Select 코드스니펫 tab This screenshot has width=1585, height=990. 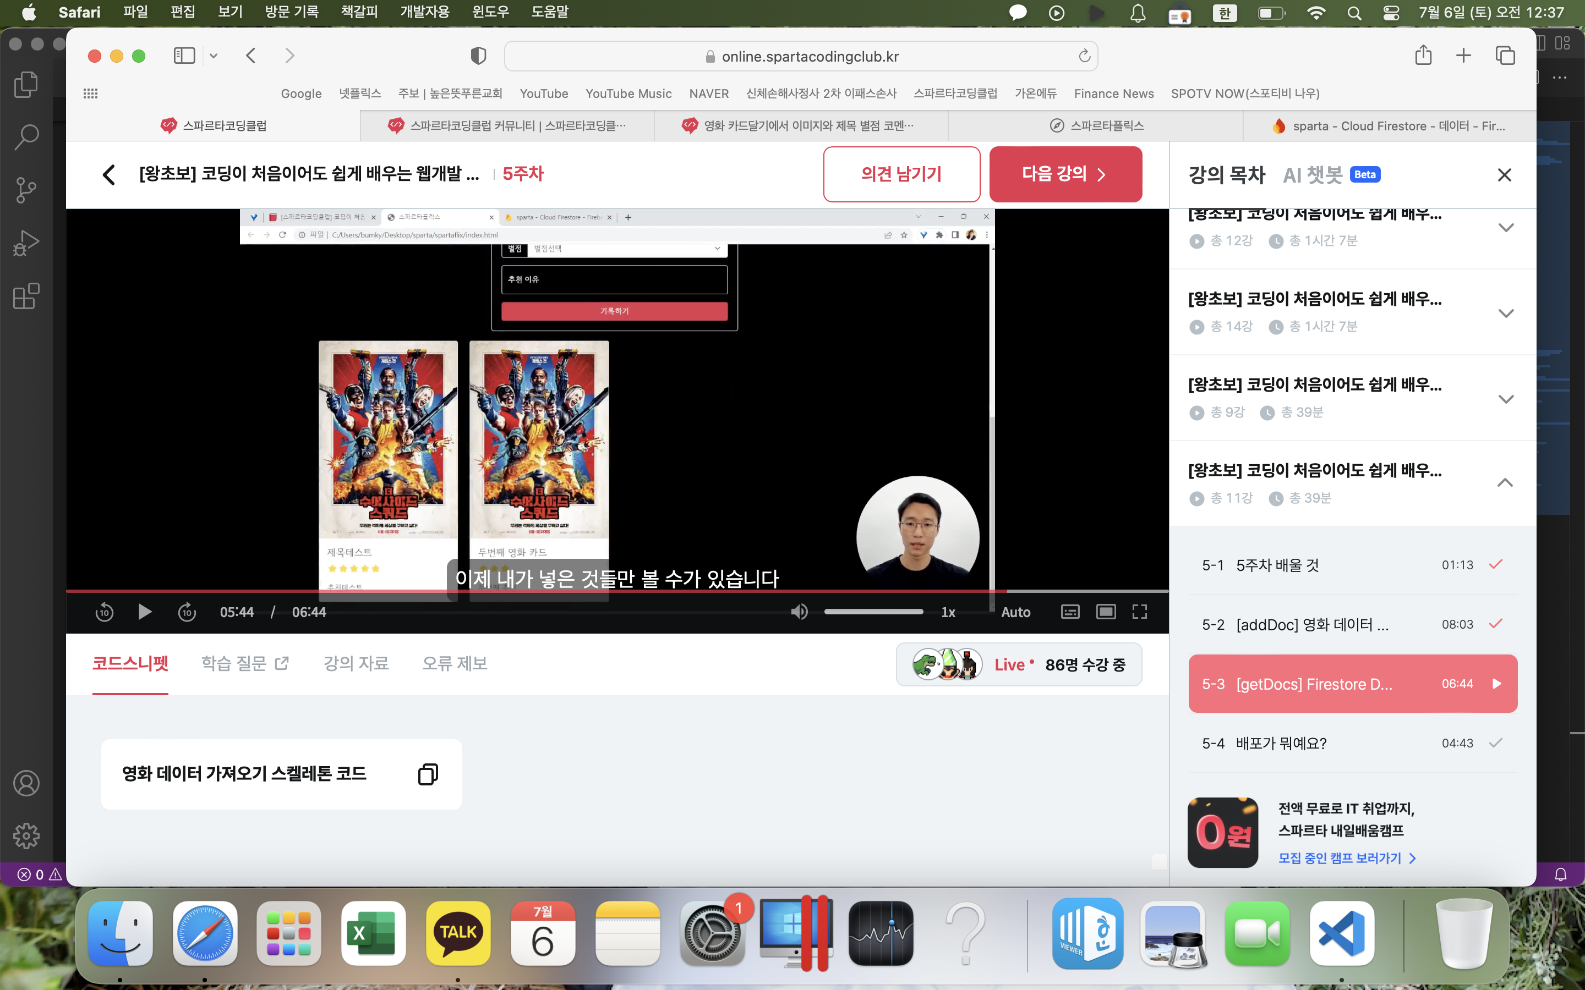point(130,663)
